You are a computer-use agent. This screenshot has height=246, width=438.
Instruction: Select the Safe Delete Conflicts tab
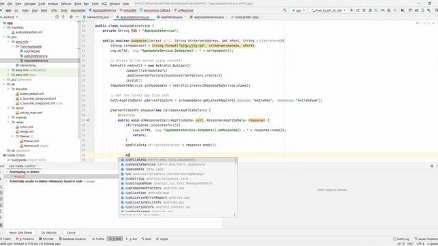point(23,166)
